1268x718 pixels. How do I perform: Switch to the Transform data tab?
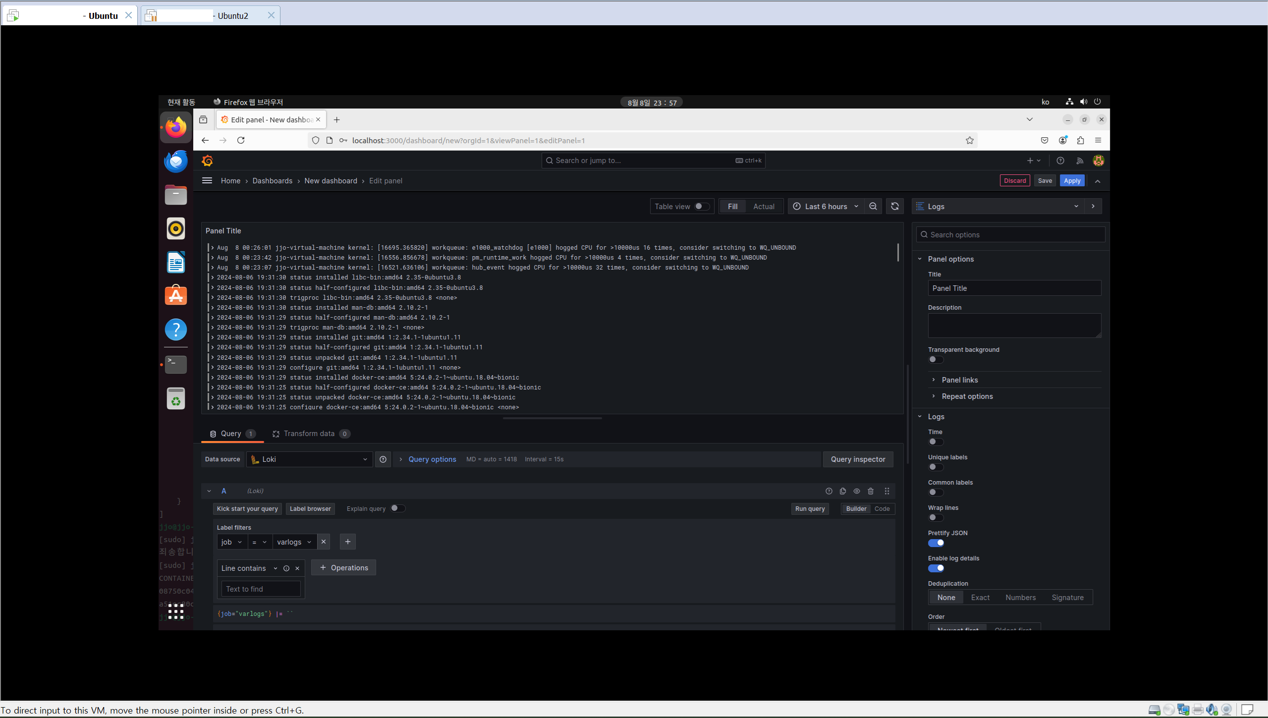coord(309,434)
